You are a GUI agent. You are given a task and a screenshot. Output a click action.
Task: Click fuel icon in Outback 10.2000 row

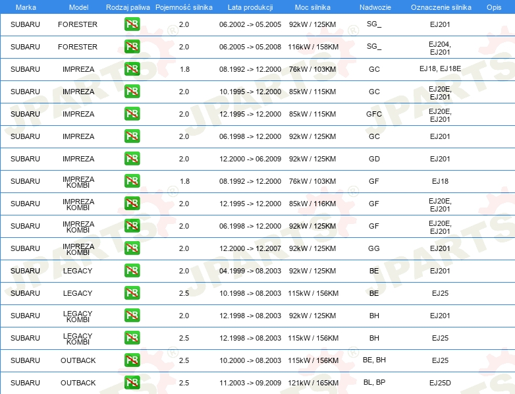coord(132,360)
